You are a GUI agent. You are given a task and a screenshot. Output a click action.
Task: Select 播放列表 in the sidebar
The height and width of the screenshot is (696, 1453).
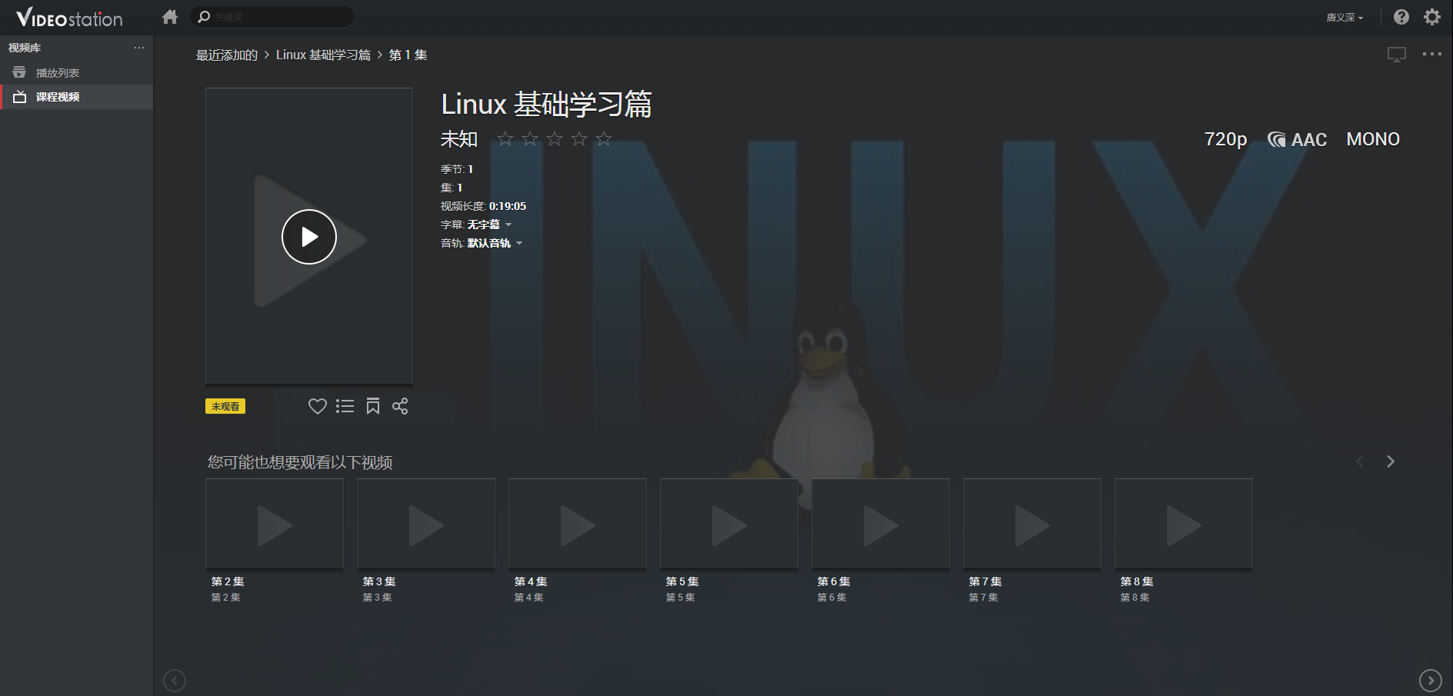58,73
